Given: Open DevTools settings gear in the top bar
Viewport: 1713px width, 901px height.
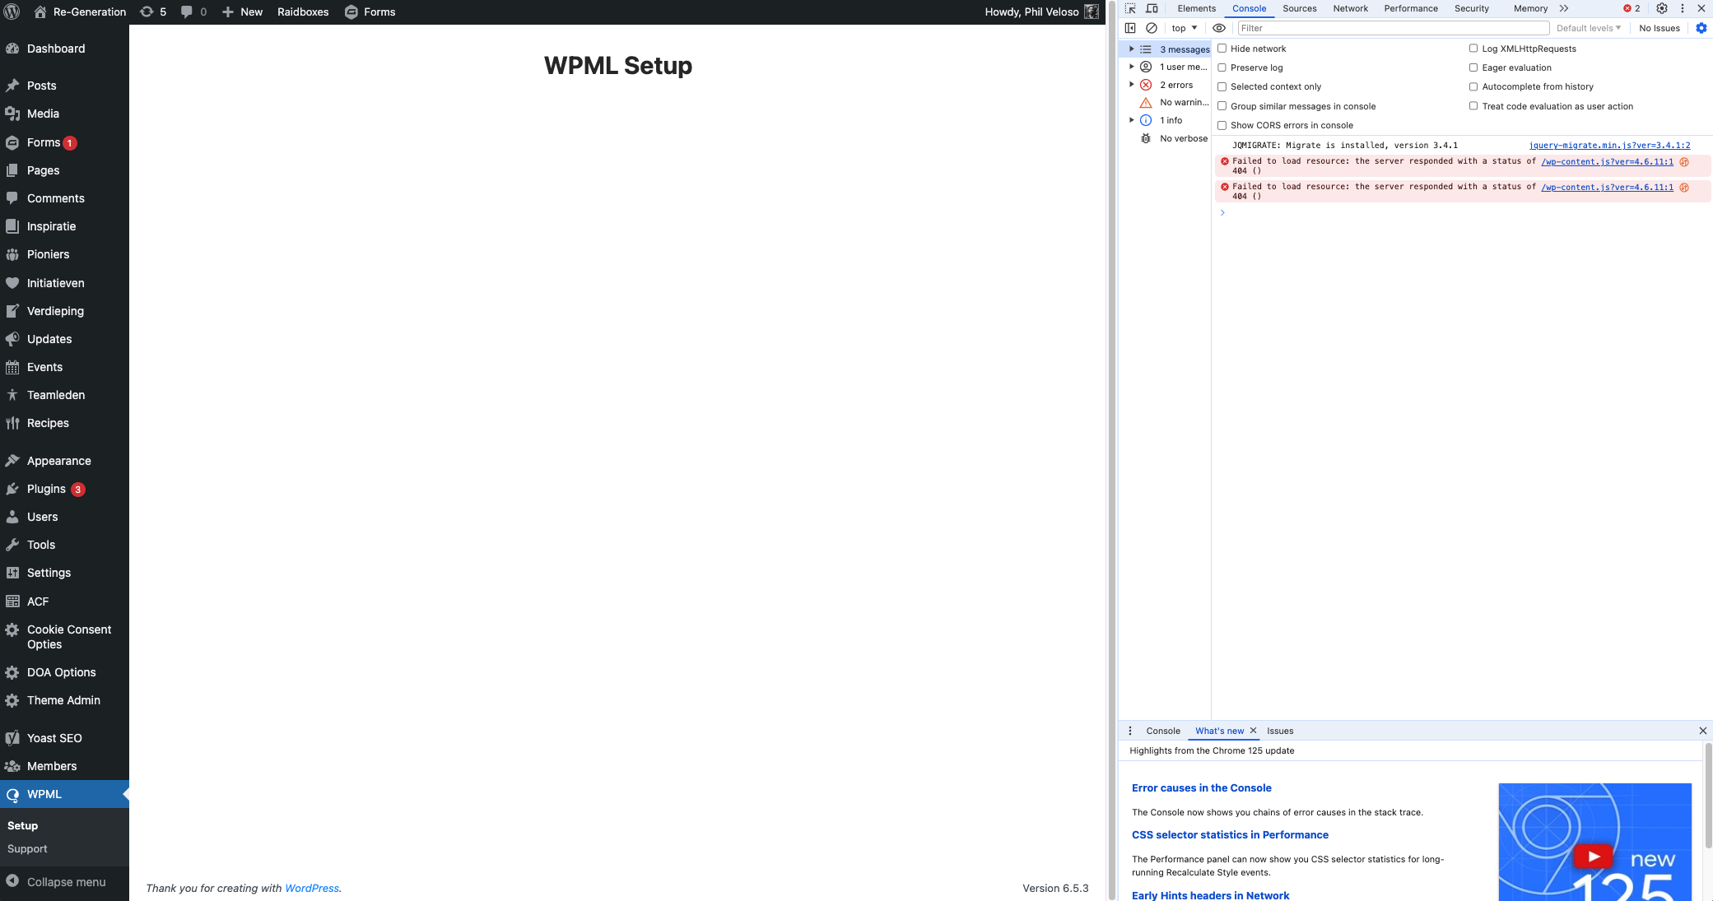Looking at the screenshot, I should pyautogui.click(x=1662, y=8).
